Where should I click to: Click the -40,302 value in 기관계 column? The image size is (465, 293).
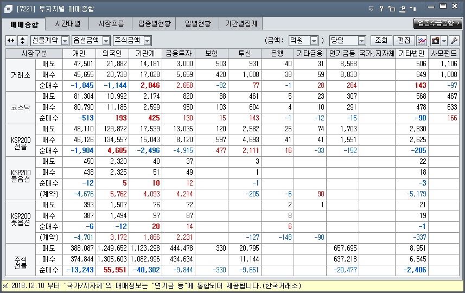[x=146, y=270]
